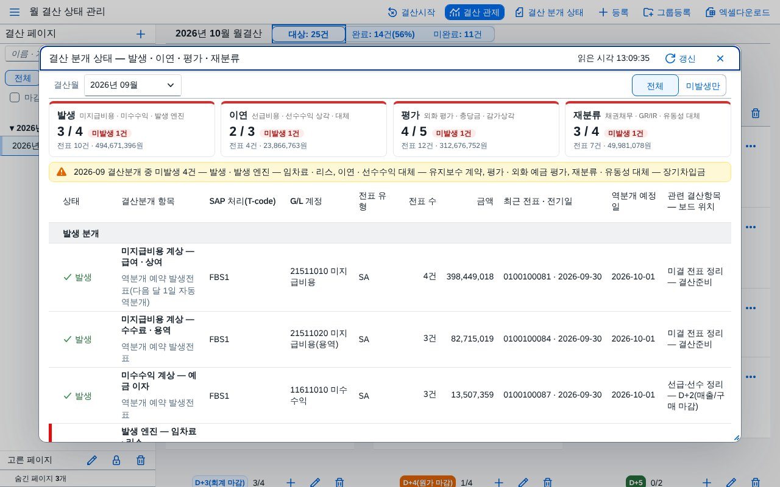This screenshot has width=780, height=487.
Task: Click the 금액 column header
Action: [485, 201]
